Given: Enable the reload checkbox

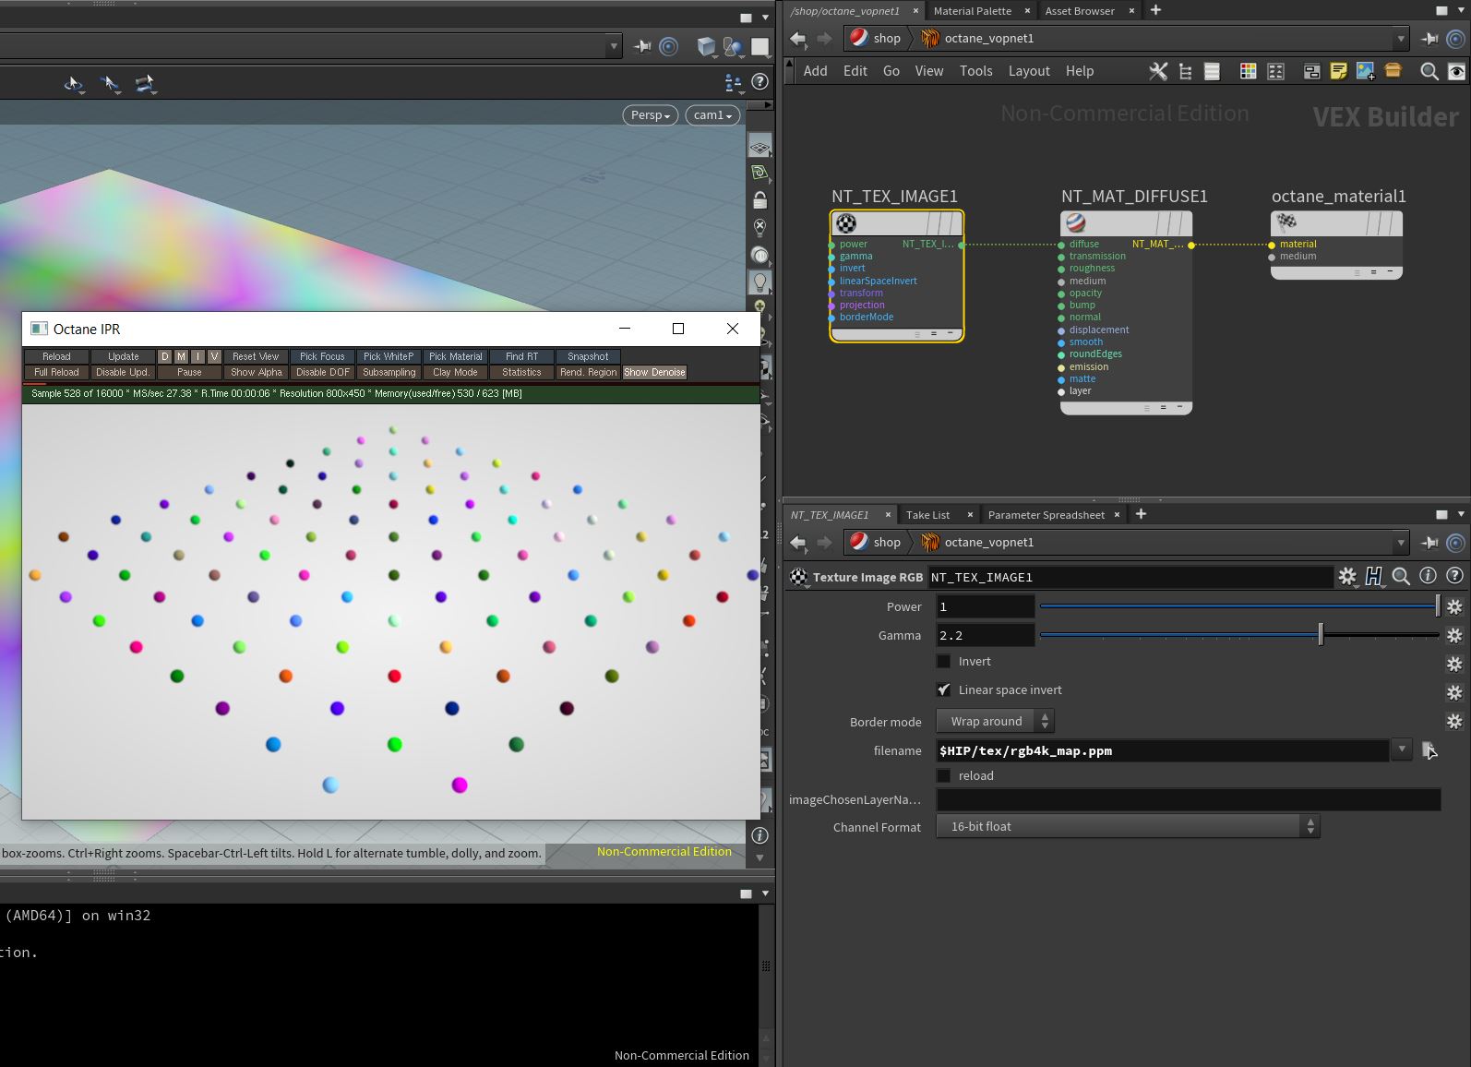Looking at the screenshot, I should pos(943,775).
